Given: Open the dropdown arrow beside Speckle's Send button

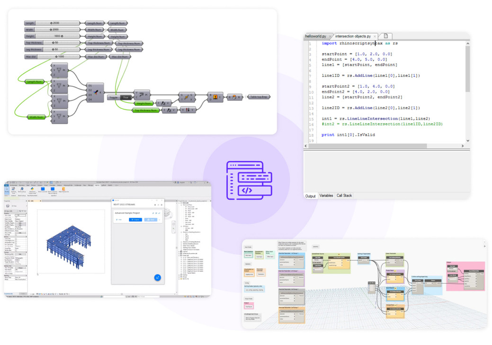Looking at the screenshot, I should coord(160,219).
